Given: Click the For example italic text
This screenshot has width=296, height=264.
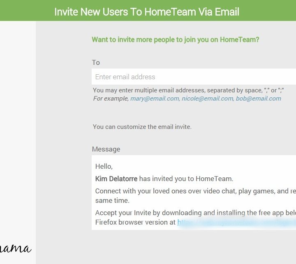Looking at the screenshot, I should coord(111,99).
